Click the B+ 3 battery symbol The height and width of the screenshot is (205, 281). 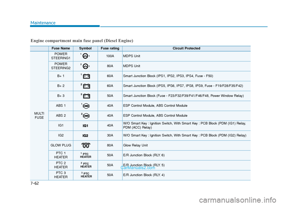click(x=85, y=96)
